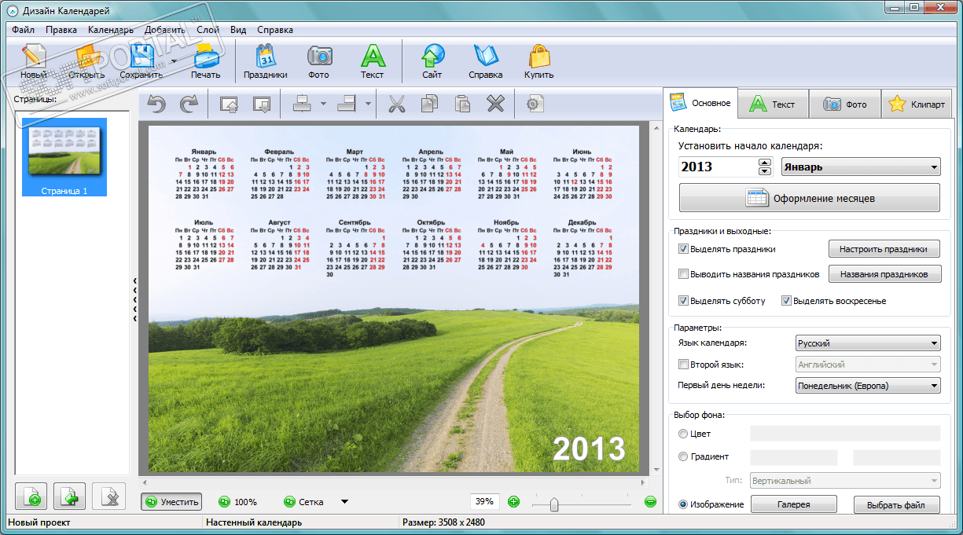Screen dimensions: 963x535
Task: Open the Файл menu
Action: [x=23, y=30]
